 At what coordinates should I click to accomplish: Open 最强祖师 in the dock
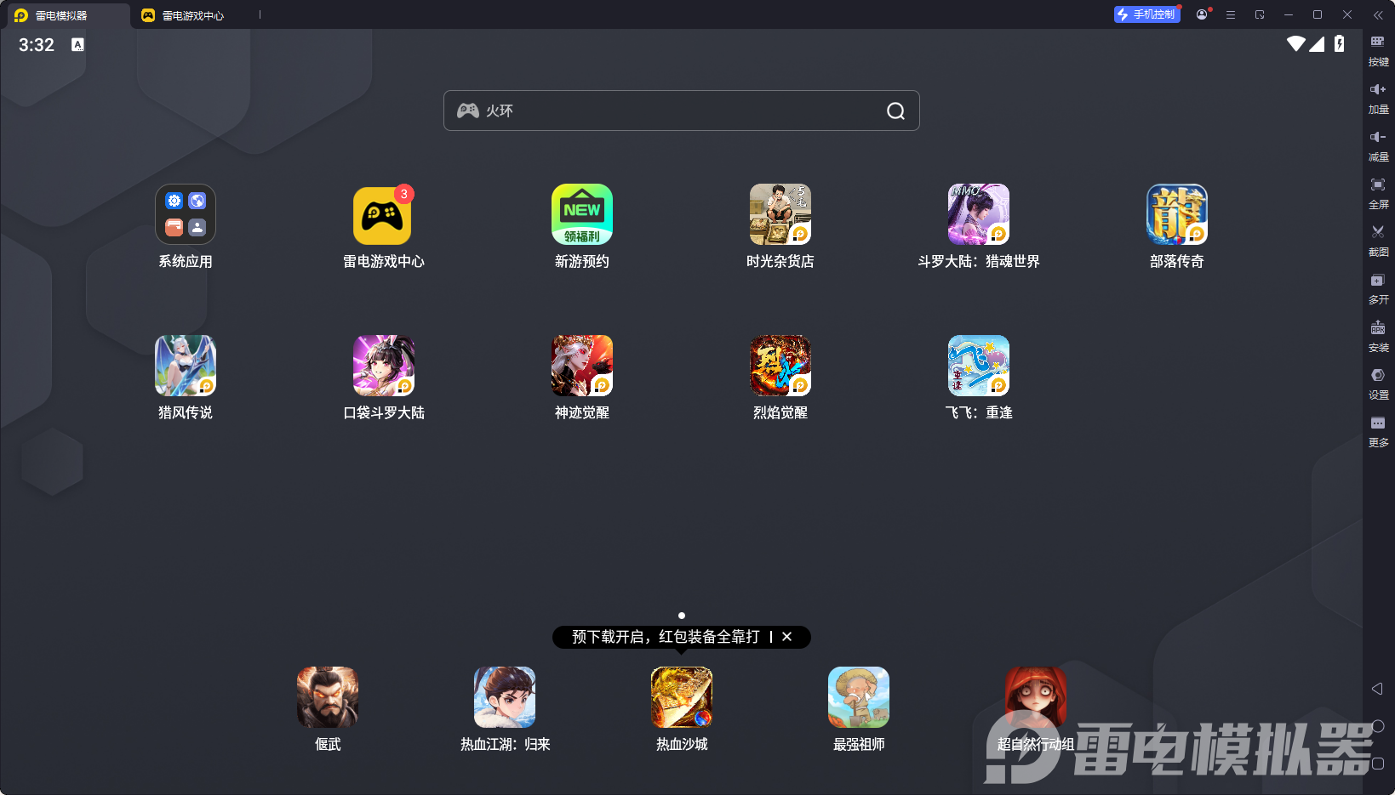coord(859,697)
